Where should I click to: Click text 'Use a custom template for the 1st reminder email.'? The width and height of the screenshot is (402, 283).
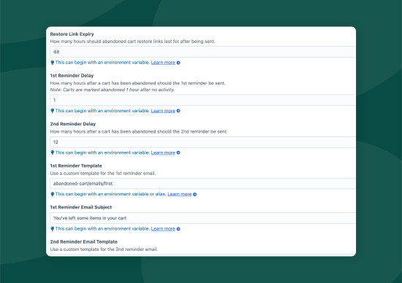coord(103,174)
